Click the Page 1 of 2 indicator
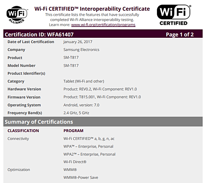The image size is (206, 183). click(x=180, y=34)
